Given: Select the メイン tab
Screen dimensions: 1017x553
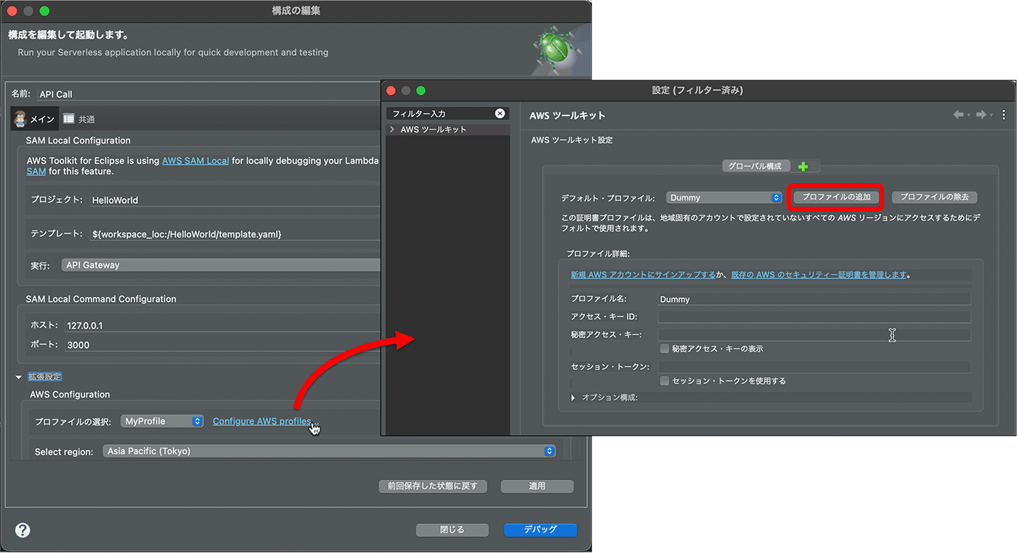Looking at the screenshot, I should pos(34,119).
